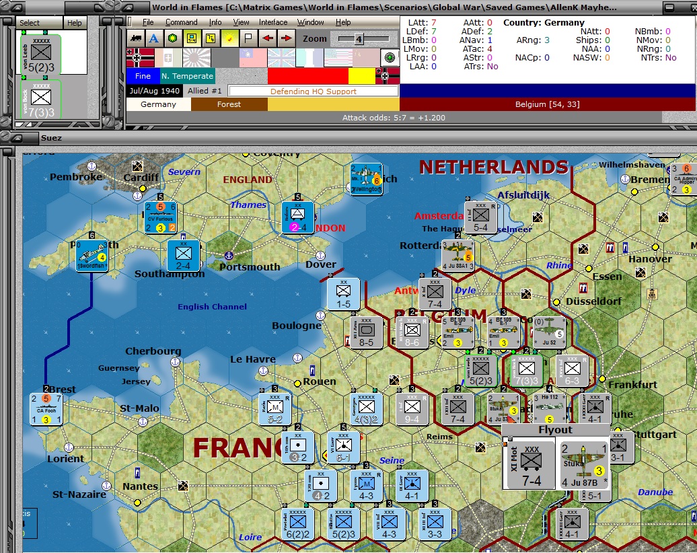The height and width of the screenshot is (553, 697).
Task: Select the Swordfish aircraft counter
Action: [91, 255]
